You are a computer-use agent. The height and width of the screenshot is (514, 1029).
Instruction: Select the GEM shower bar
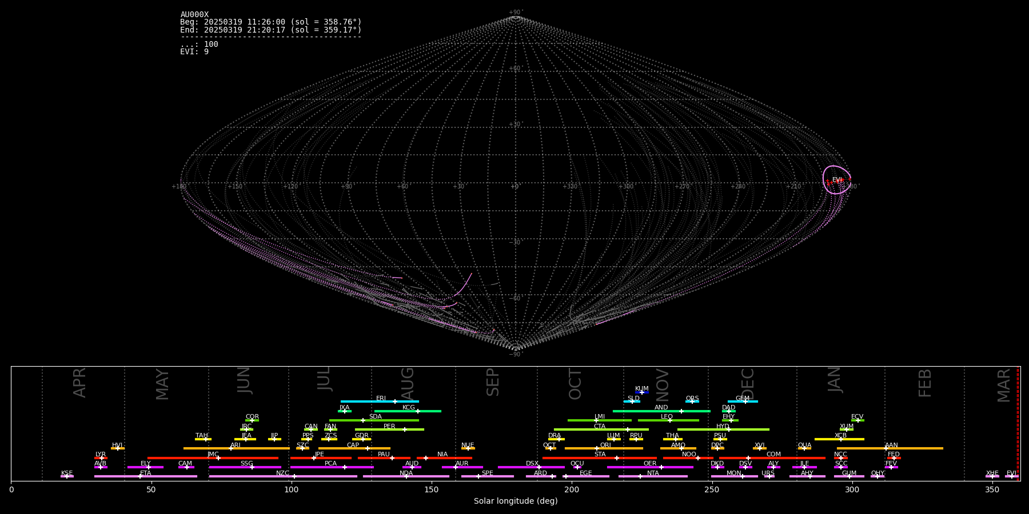743,401
